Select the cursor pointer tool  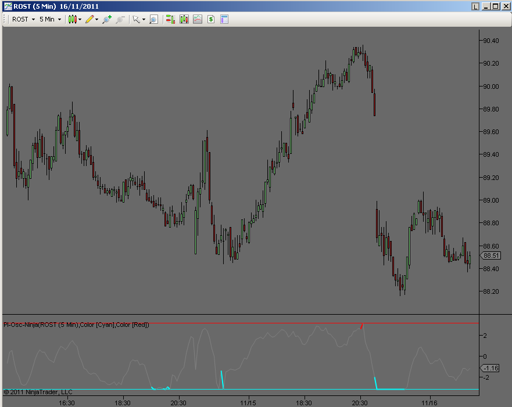(x=136, y=19)
